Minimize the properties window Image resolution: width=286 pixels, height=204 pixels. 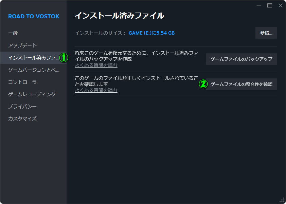(x=259, y=5)
